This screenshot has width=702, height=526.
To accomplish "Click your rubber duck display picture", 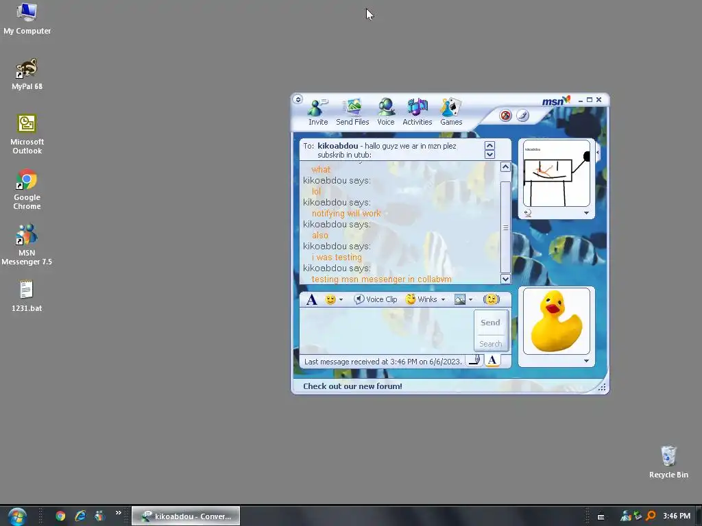I will [557, 321].
